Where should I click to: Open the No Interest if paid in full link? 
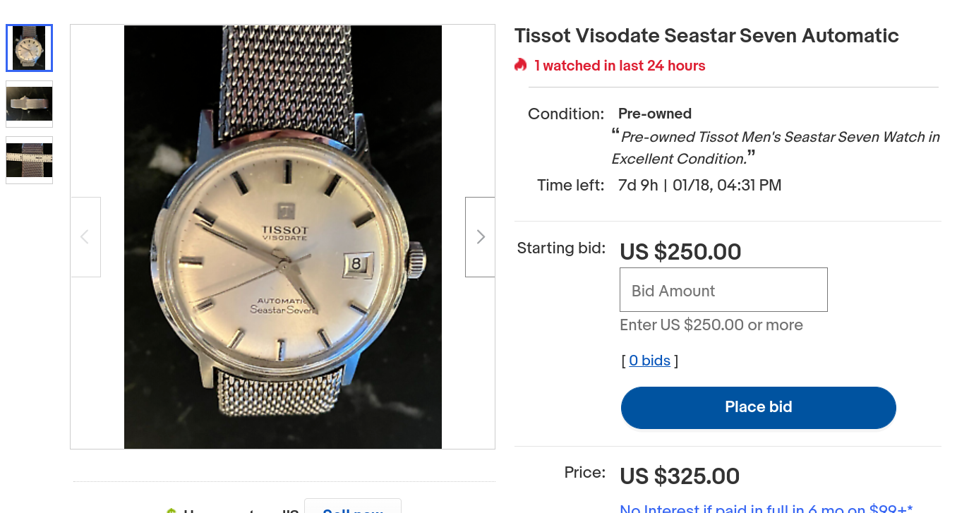point(766,508)
